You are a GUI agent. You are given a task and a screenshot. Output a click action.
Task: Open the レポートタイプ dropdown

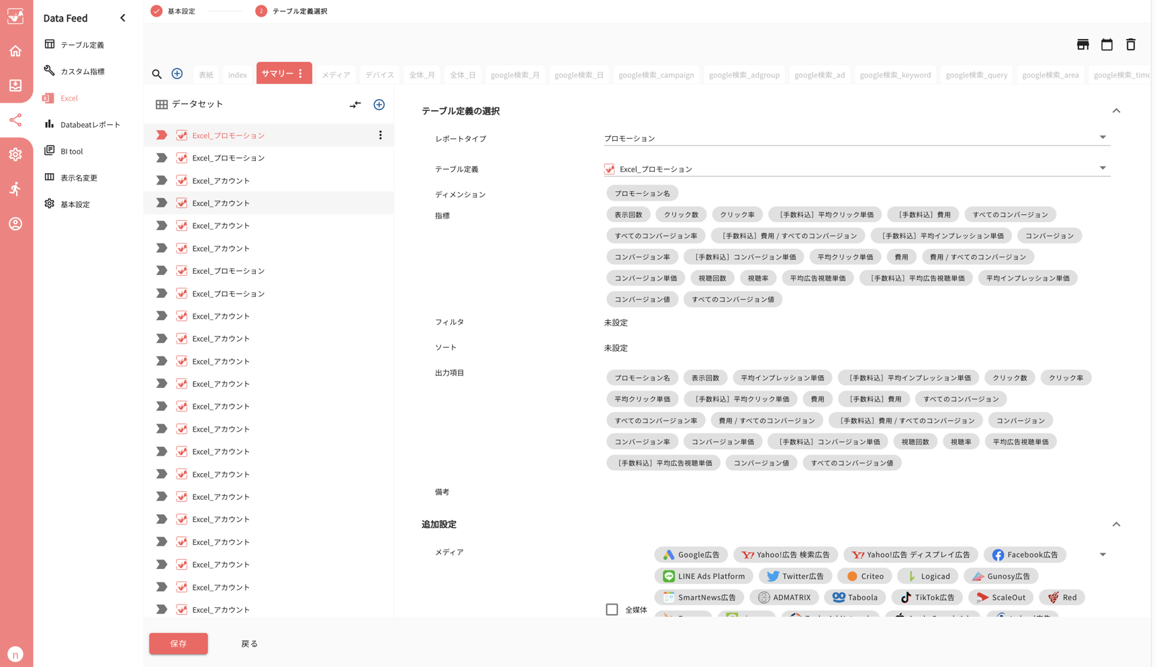(x=1102, y=136)
